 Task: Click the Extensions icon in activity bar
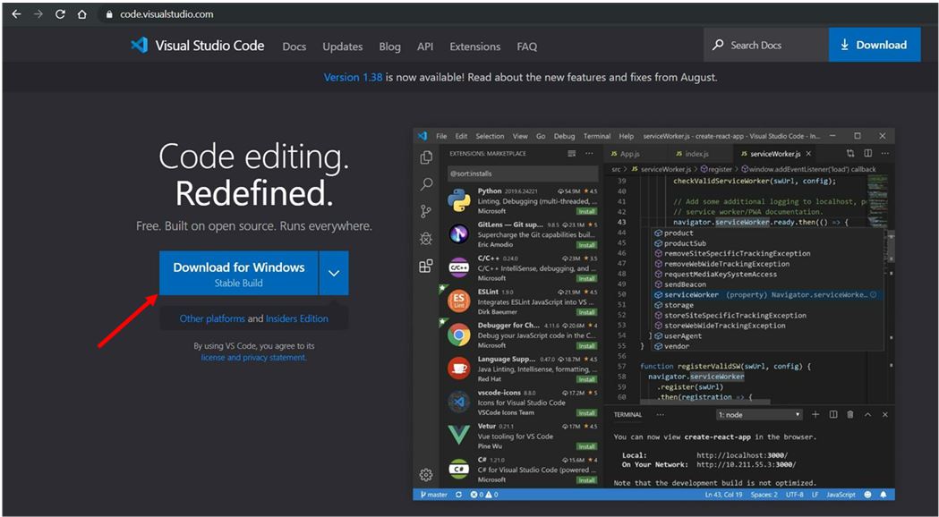[x=426, y=266]
